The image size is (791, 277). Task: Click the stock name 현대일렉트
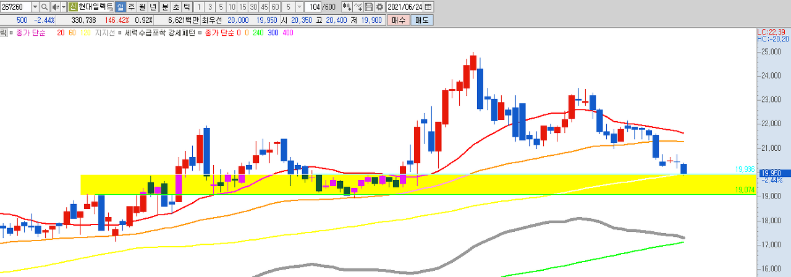click(95, 7)
